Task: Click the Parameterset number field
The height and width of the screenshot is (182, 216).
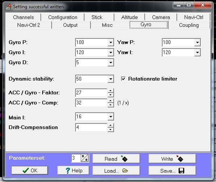Action: [x=76, y=158]
